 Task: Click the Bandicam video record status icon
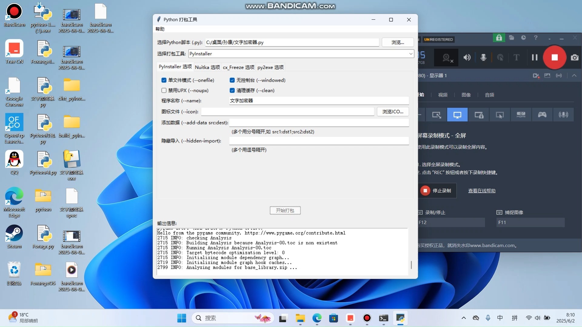pyautogui.click(x=536, y=75)
